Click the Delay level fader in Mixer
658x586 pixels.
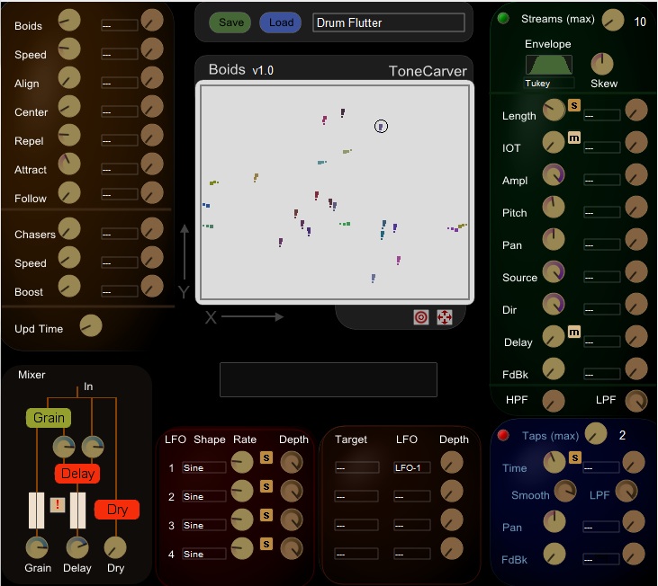pos(77,511)
